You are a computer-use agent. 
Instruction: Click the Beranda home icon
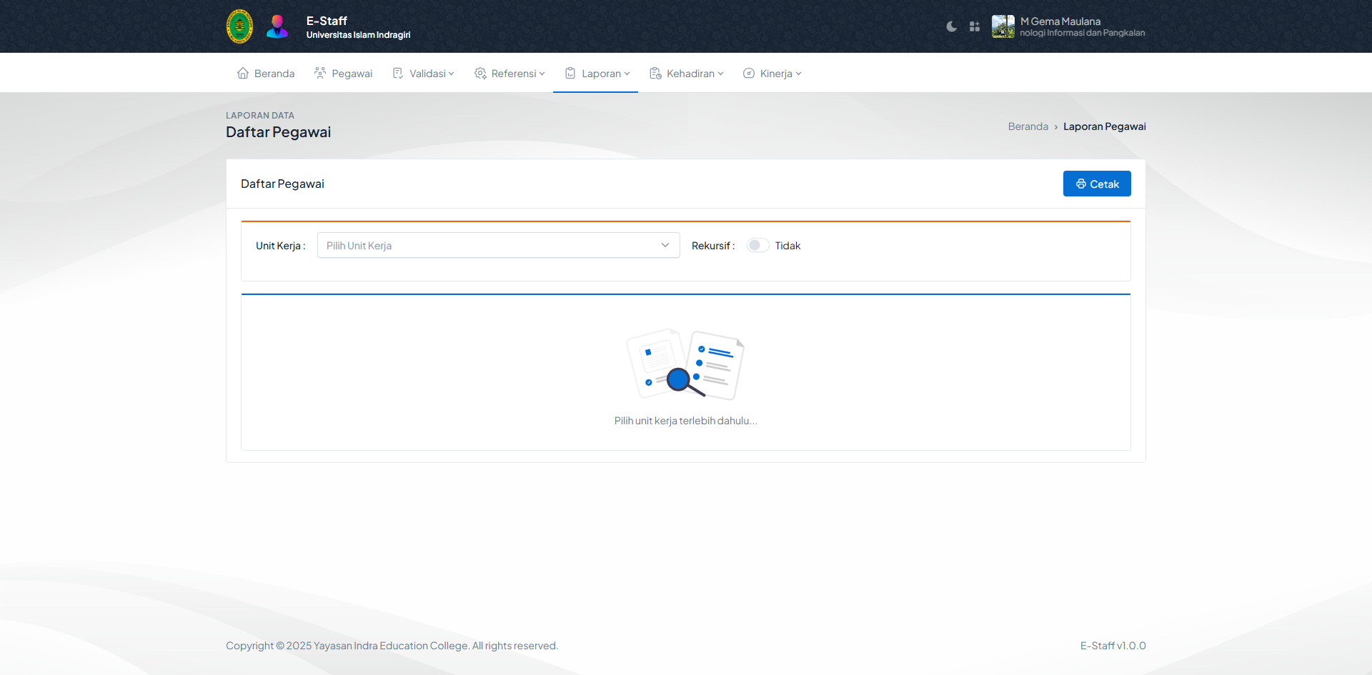(x=243, y=74)
